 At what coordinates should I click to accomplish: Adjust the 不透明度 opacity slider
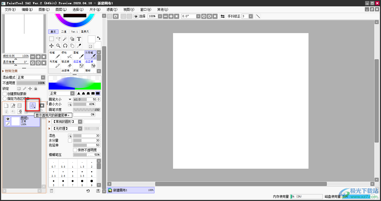point(31,83)
